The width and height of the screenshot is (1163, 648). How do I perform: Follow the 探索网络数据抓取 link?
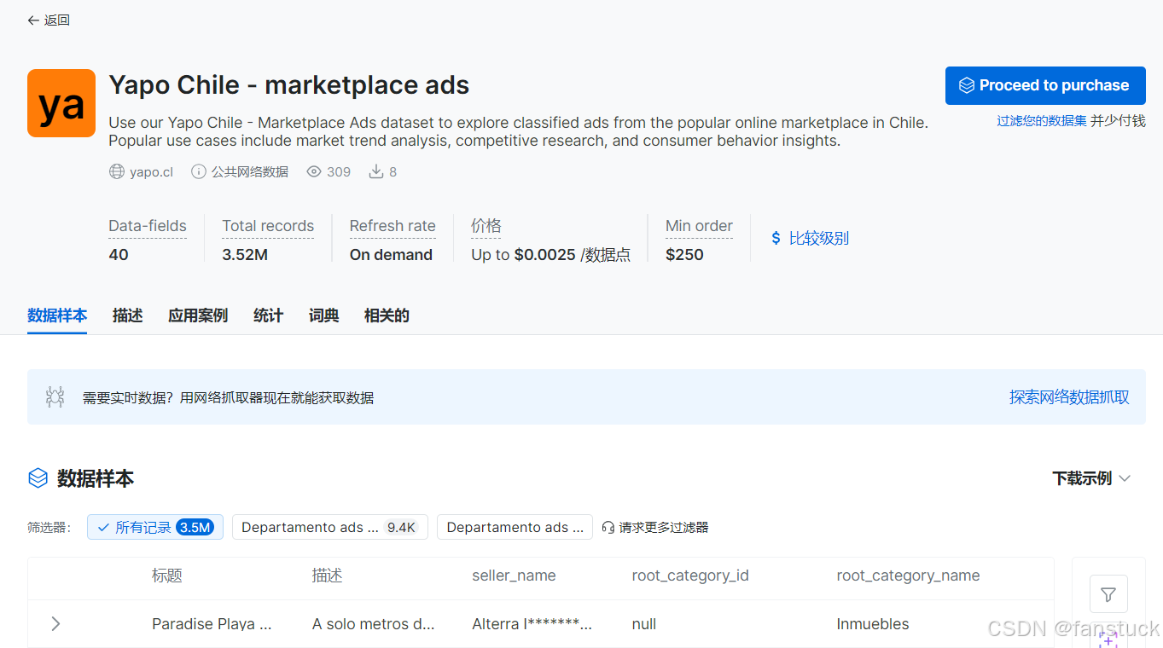tap(1069, 396)
